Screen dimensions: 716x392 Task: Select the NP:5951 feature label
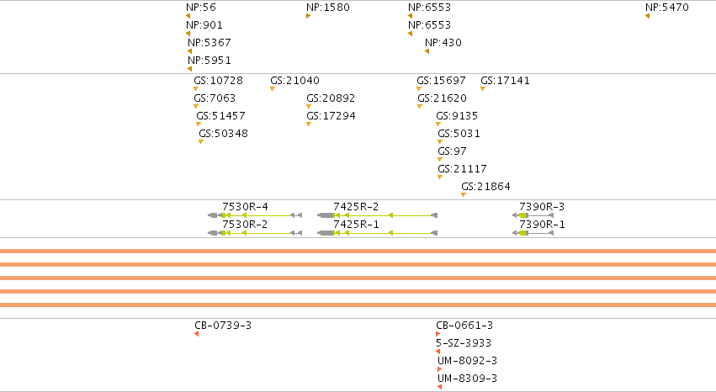209,61
